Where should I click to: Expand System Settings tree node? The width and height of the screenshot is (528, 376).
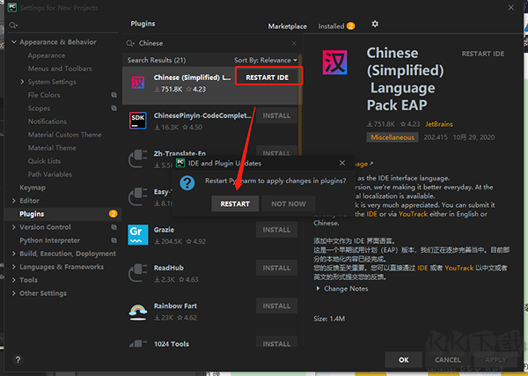click(x=22, y=82)
